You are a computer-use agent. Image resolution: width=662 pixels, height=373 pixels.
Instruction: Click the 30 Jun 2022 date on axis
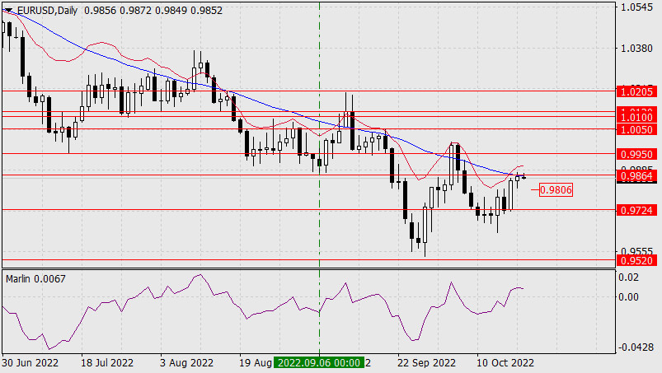tap(31, 362)
